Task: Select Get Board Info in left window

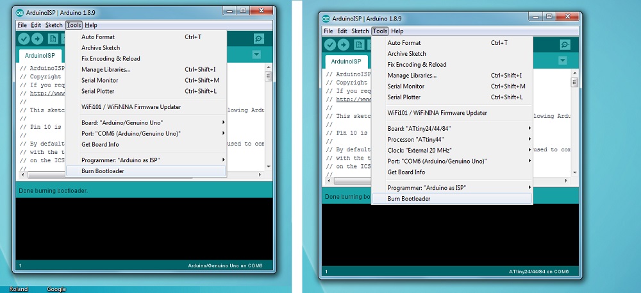Action: [146, 144]
